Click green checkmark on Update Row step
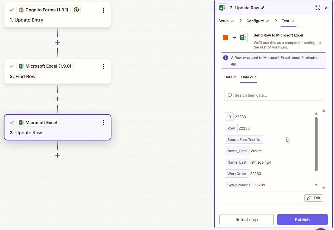 click(12, 122)
